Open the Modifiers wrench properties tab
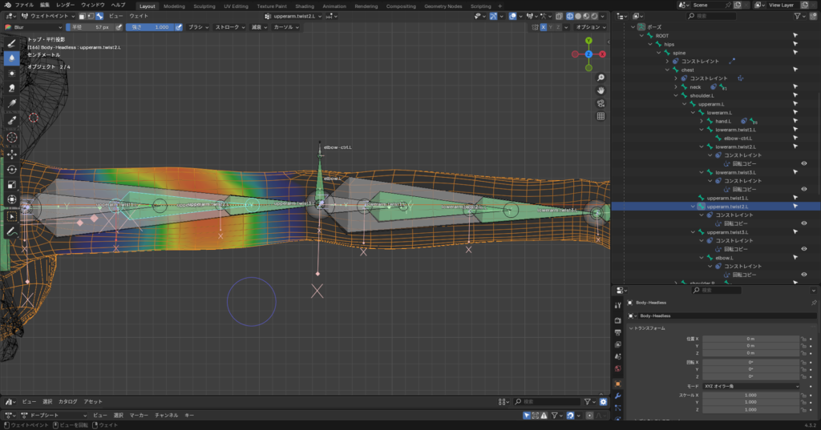This screenshot has height=430, width=821. tap(617, 396)
